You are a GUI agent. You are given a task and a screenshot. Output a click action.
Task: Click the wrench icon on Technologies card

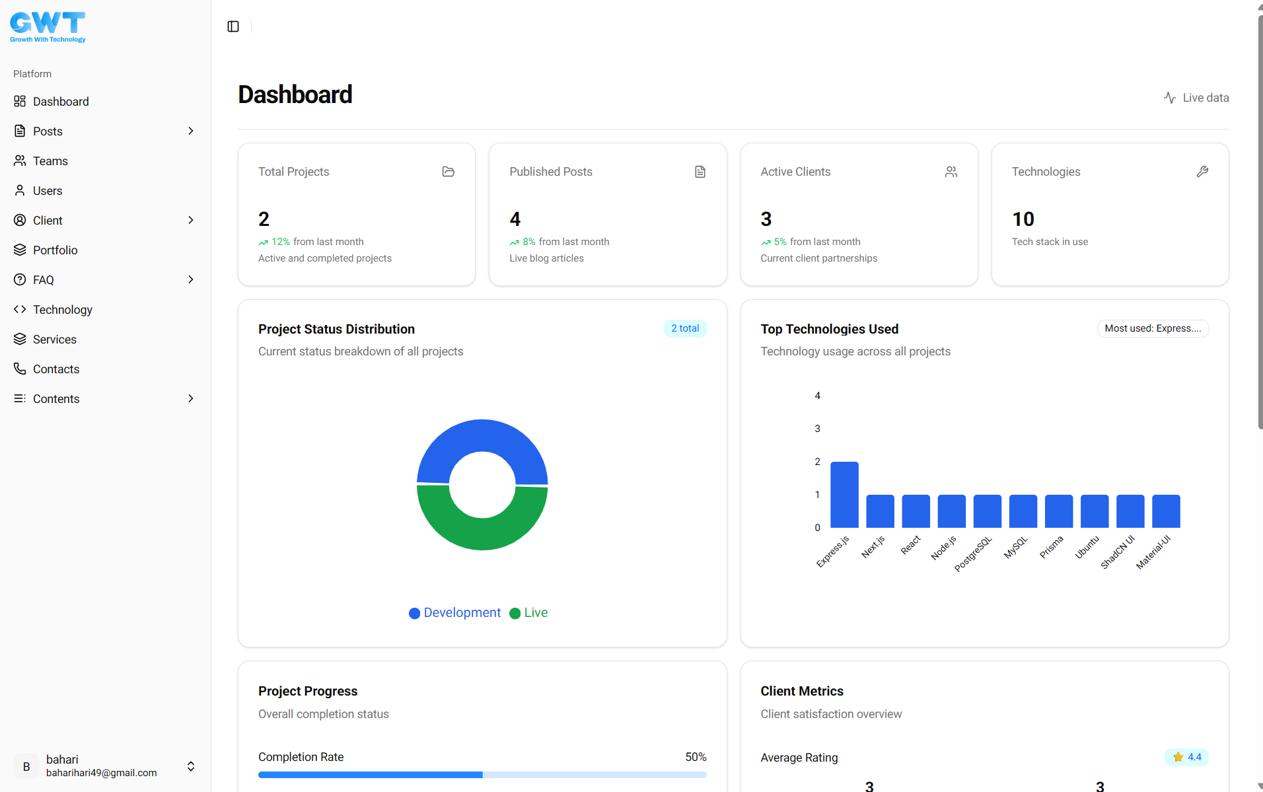click(1202, 172)
